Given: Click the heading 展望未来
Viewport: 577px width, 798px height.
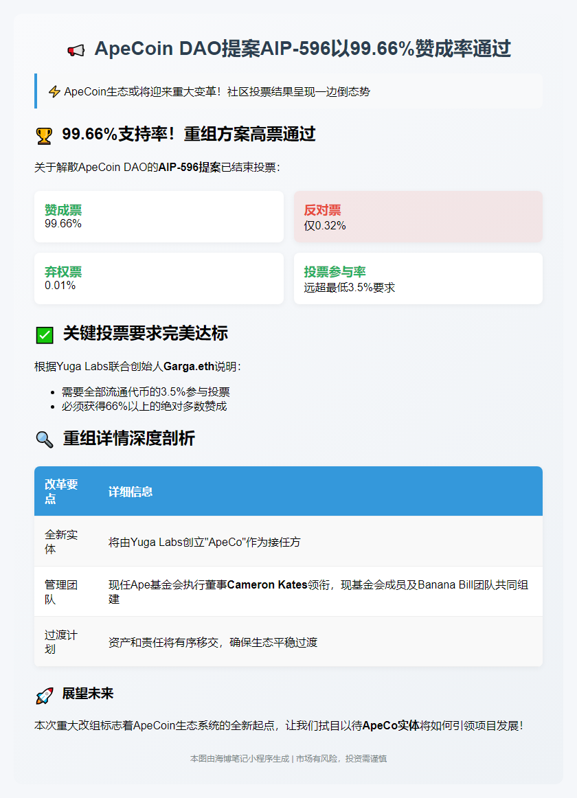Looking at the screenshot, I should (x=88, y=694).
